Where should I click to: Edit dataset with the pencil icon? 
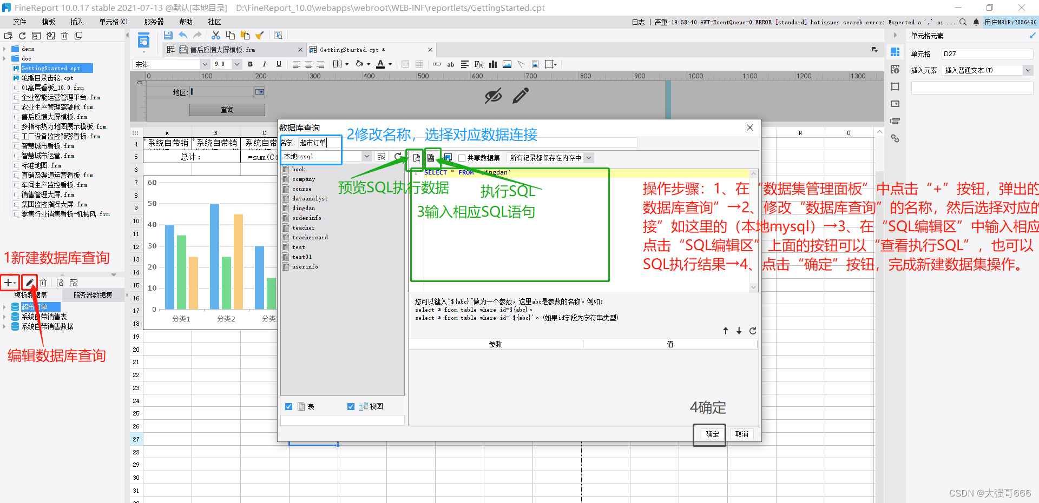tap(30, 283)
